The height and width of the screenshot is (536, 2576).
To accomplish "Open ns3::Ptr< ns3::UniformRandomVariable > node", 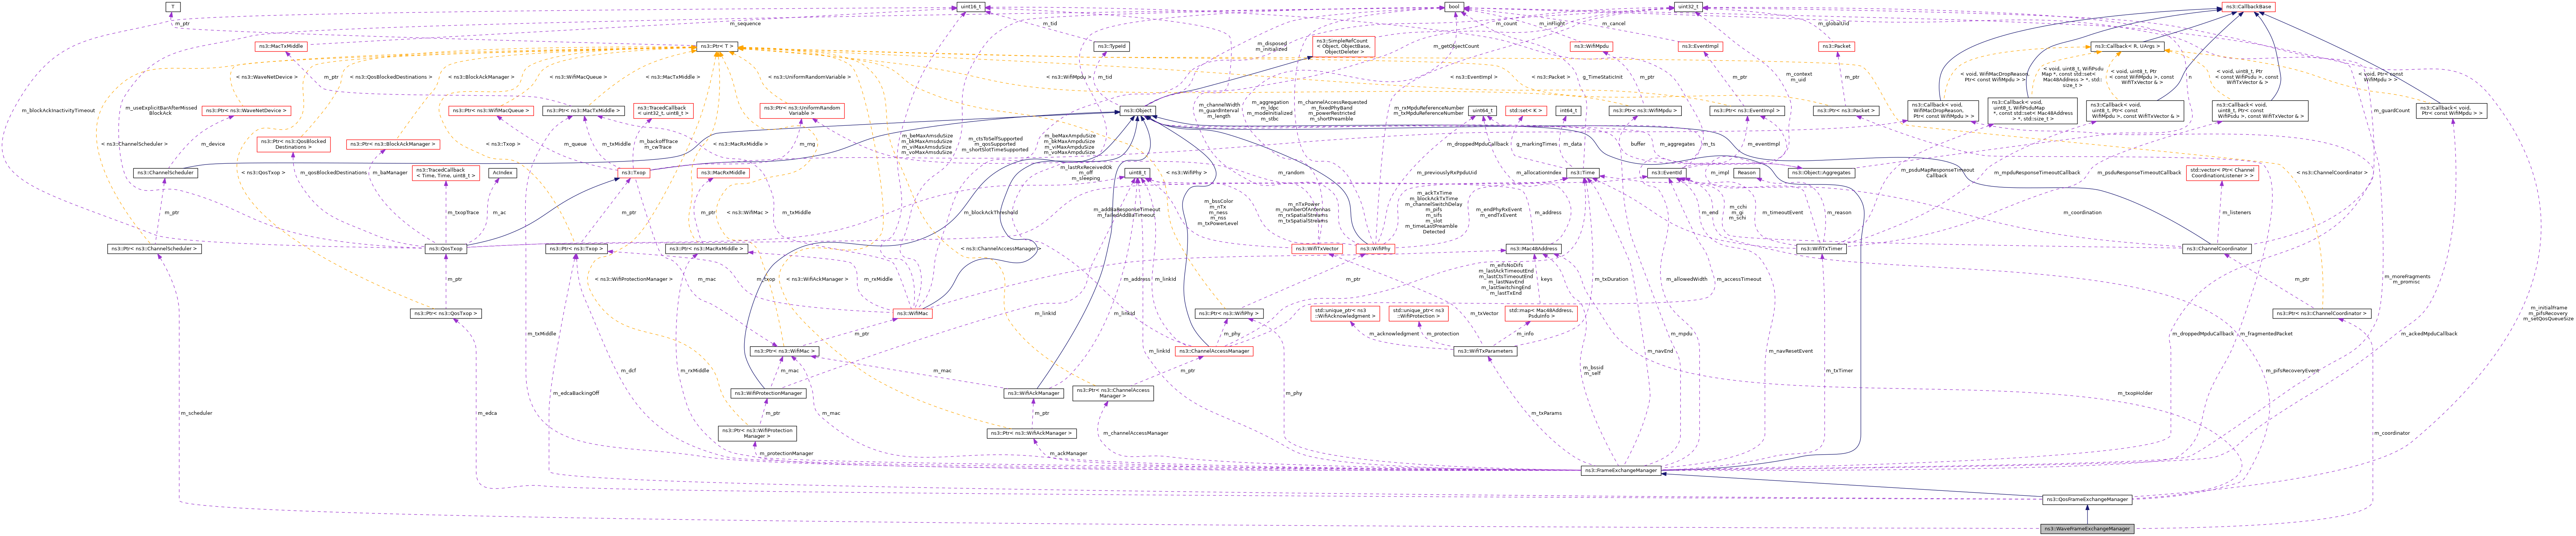I will 801,111.
